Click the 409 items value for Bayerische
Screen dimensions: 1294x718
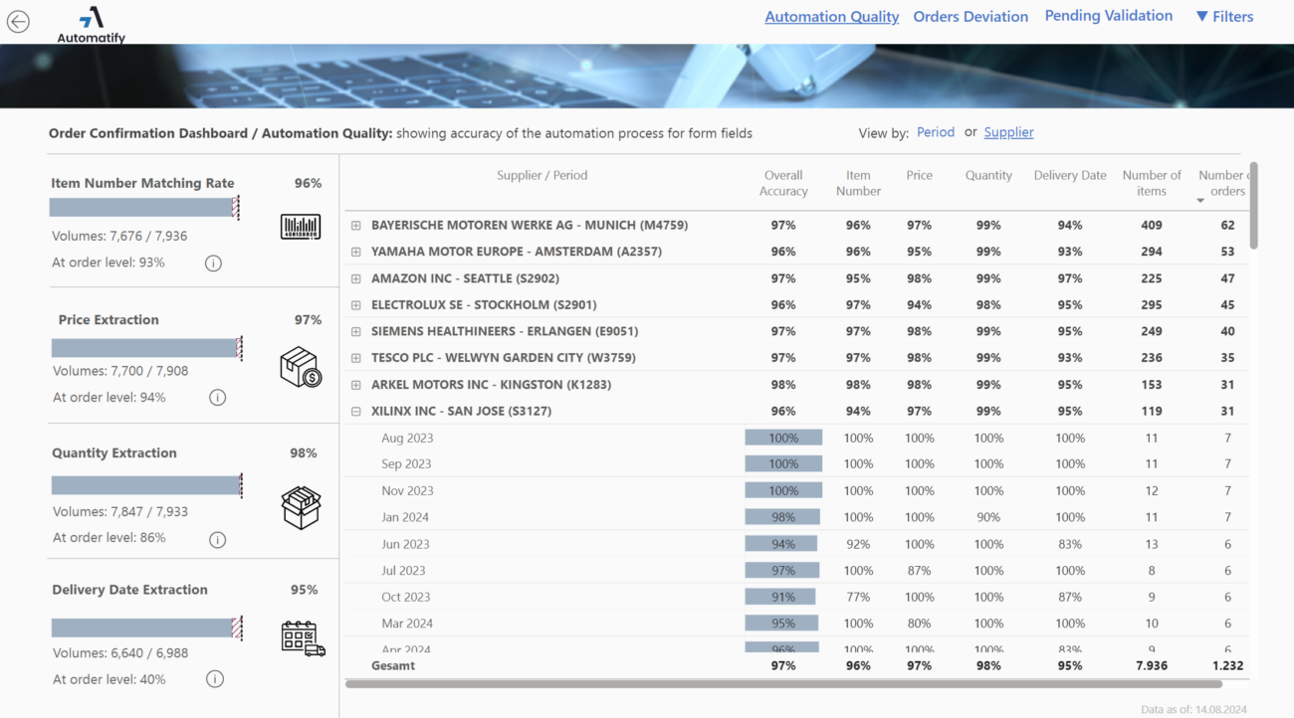point(1152,226)
